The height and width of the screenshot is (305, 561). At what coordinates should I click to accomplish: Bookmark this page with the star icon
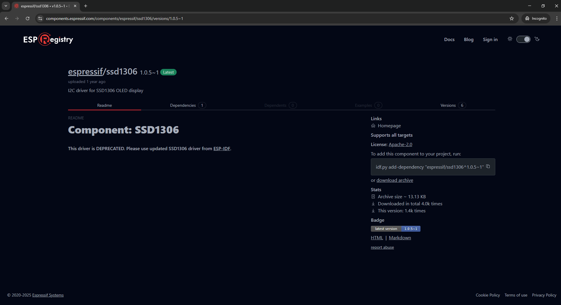pyautogui.click(x=512, y=18)
